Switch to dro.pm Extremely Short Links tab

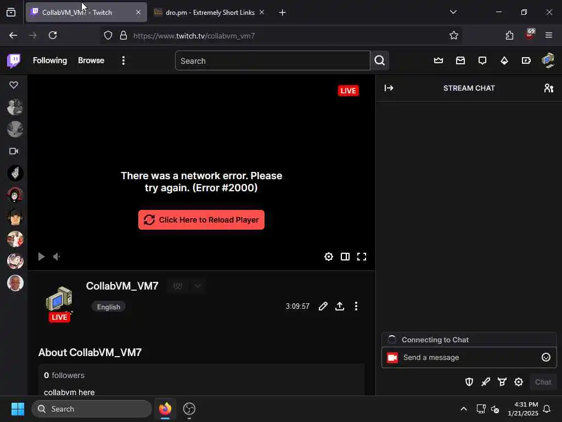click(210, 12)
